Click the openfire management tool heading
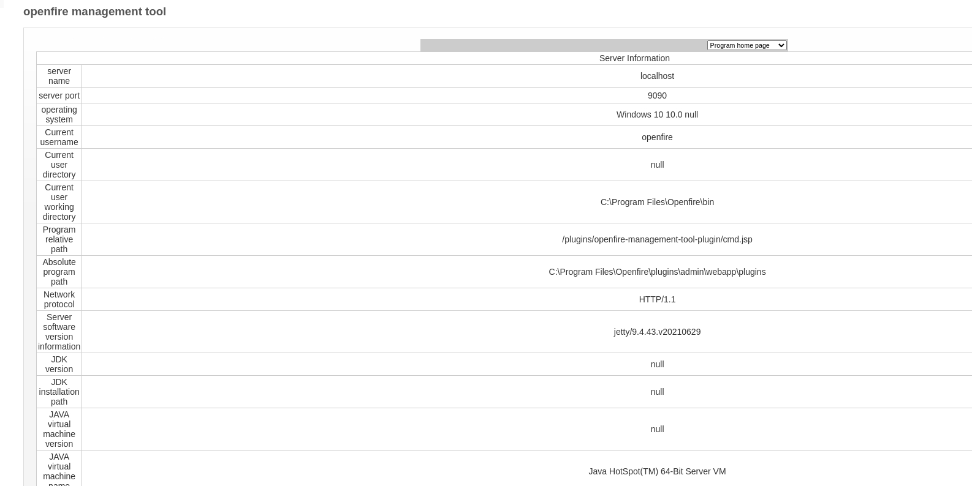972x486 pixels. pyautogui.click(x=94, y=12)
